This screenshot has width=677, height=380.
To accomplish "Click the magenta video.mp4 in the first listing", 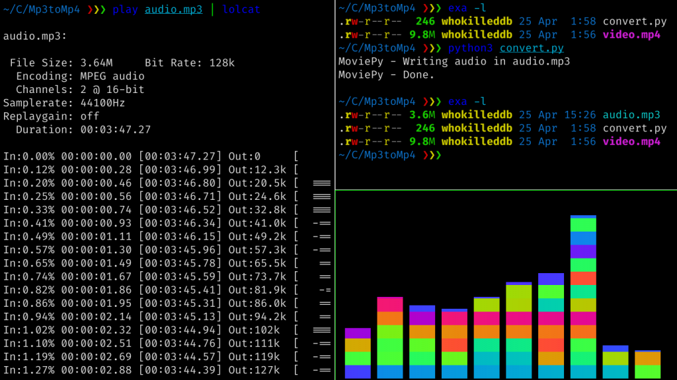I will click(x=631, y=34).
